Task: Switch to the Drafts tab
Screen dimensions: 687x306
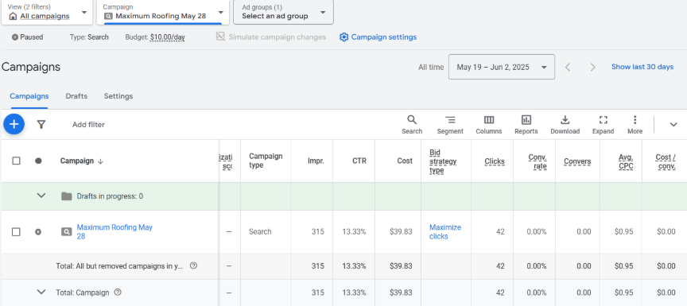Action: pos(76,96)
